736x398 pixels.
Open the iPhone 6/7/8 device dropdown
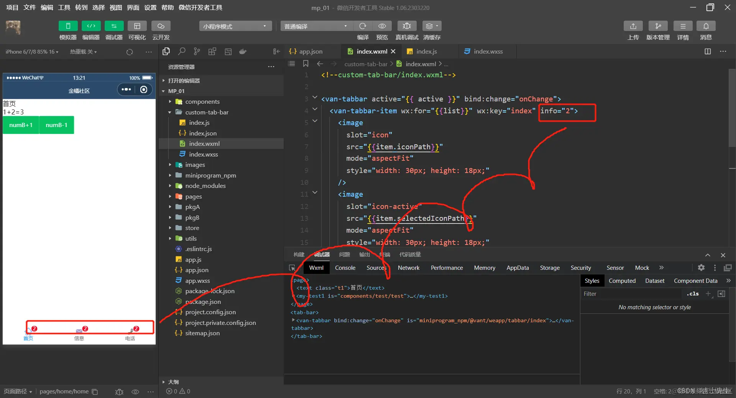pos(32,52)
